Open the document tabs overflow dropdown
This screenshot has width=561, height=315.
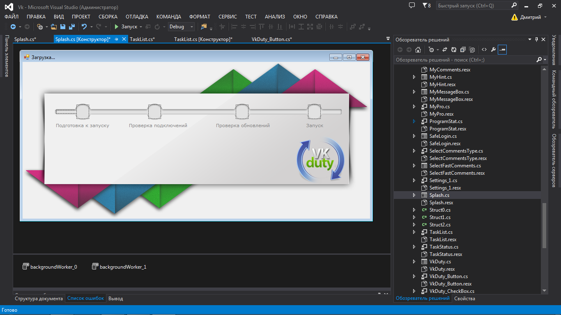pyautogui.click(x=388, y=39)
